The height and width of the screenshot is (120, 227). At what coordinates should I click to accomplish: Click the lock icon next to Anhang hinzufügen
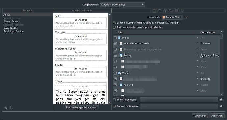tap(221, 106)
